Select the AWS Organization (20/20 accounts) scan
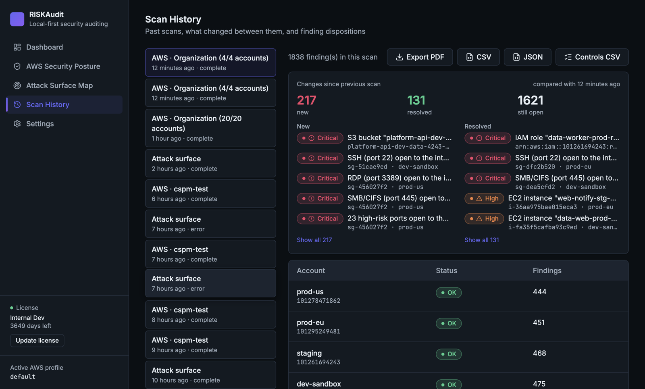Image resolution: width=645 pixels, height=389 pixels. 210,128
